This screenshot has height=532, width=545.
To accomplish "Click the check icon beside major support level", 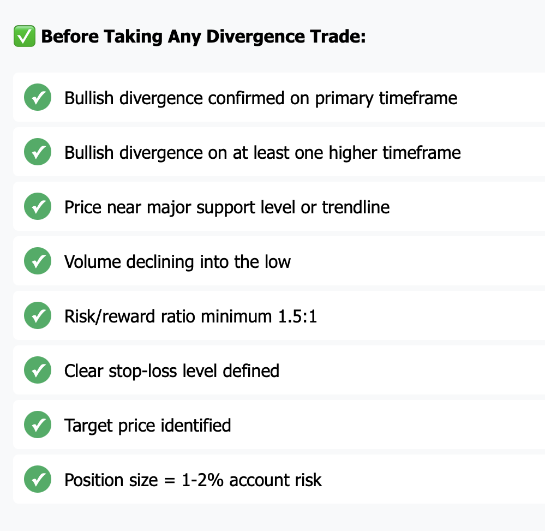I will pos(38,207).
